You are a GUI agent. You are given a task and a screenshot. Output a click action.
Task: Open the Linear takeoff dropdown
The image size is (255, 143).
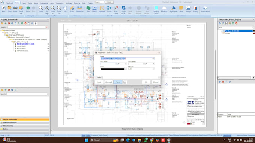[94, 13]
